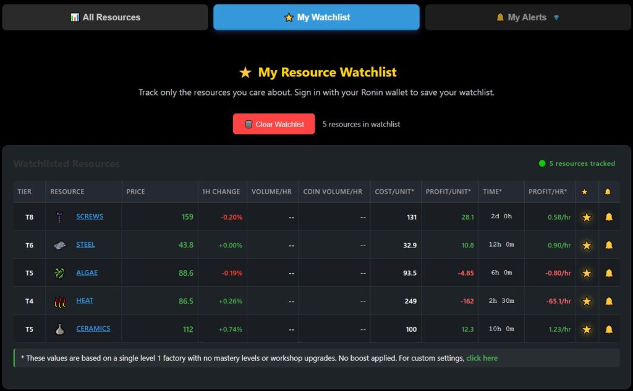
Task: Set alert bell for Screws row
Action: point(609,217)
